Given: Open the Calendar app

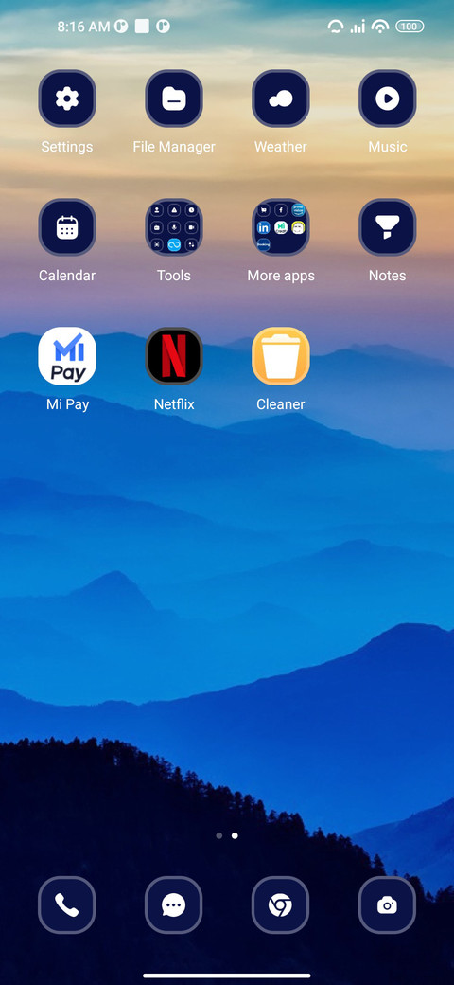Looking at the screenshot, I should pyautogui.click(x=67, y=227).
